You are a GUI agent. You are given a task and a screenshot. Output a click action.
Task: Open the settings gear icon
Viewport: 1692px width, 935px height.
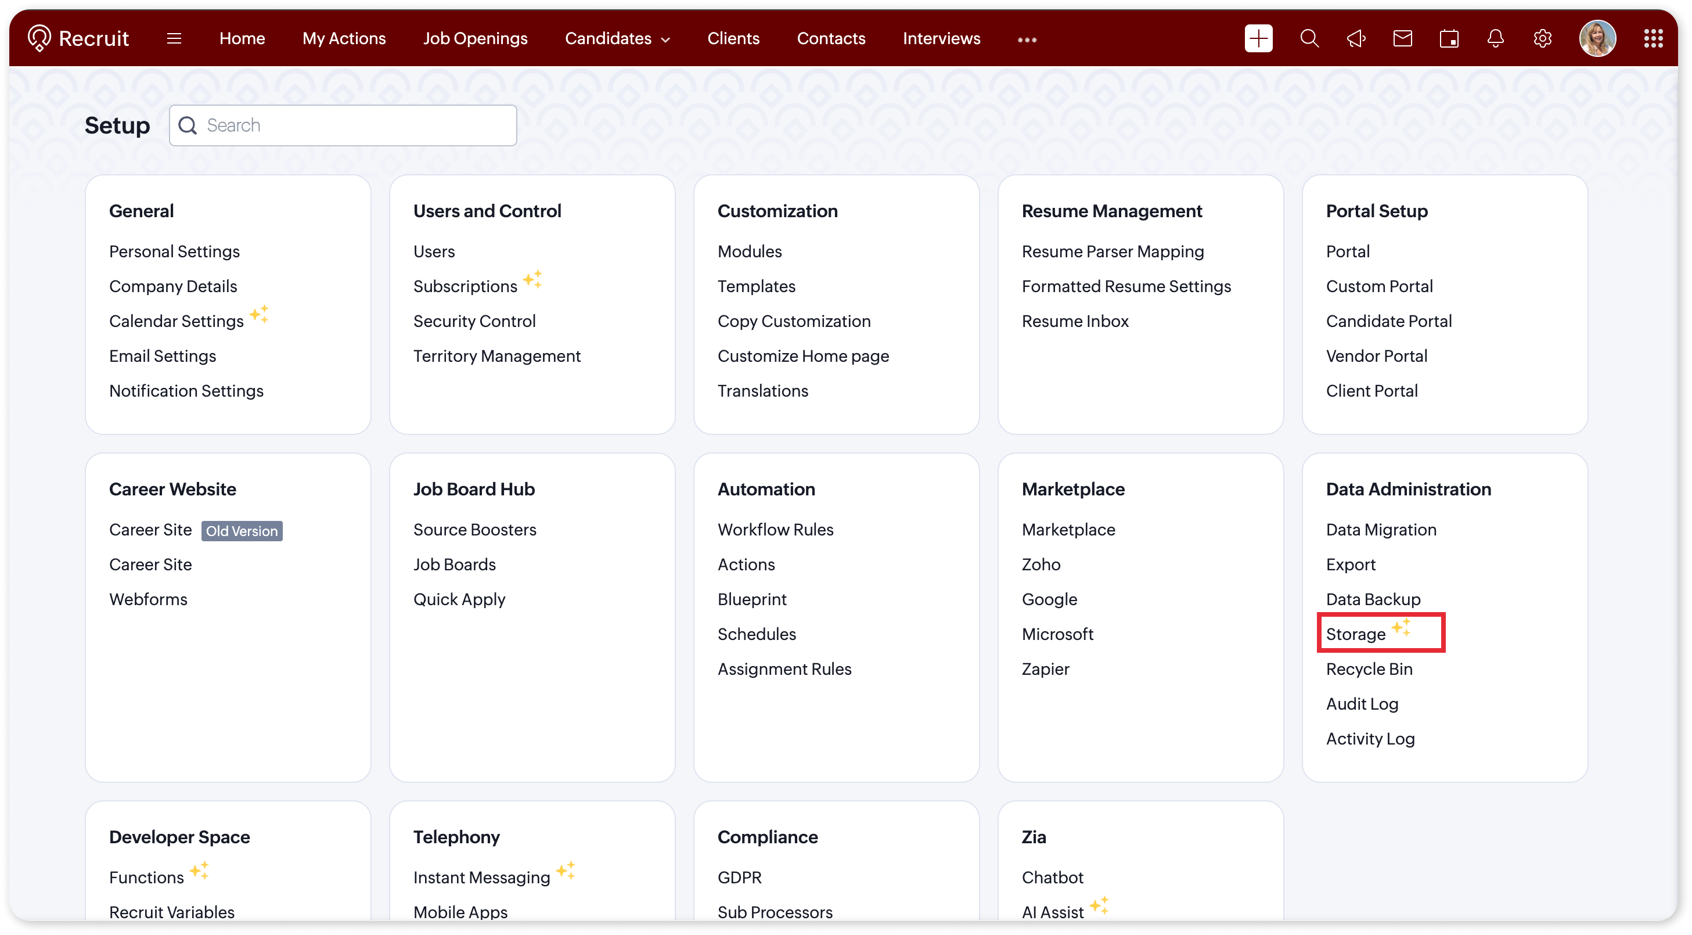pyautogui.click(x=1542, y=39)
